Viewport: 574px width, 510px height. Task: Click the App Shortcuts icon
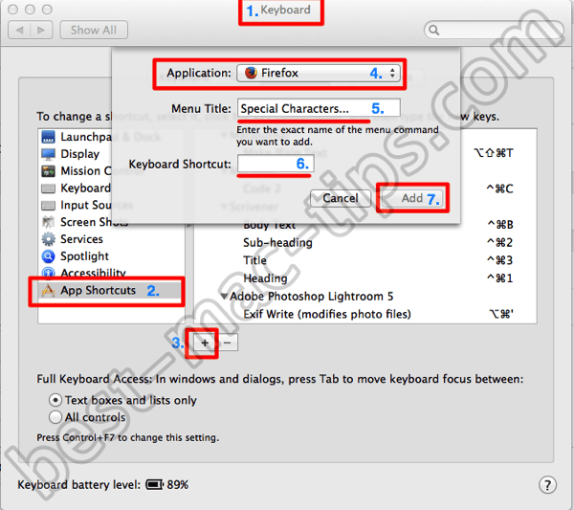coord(48,291)
